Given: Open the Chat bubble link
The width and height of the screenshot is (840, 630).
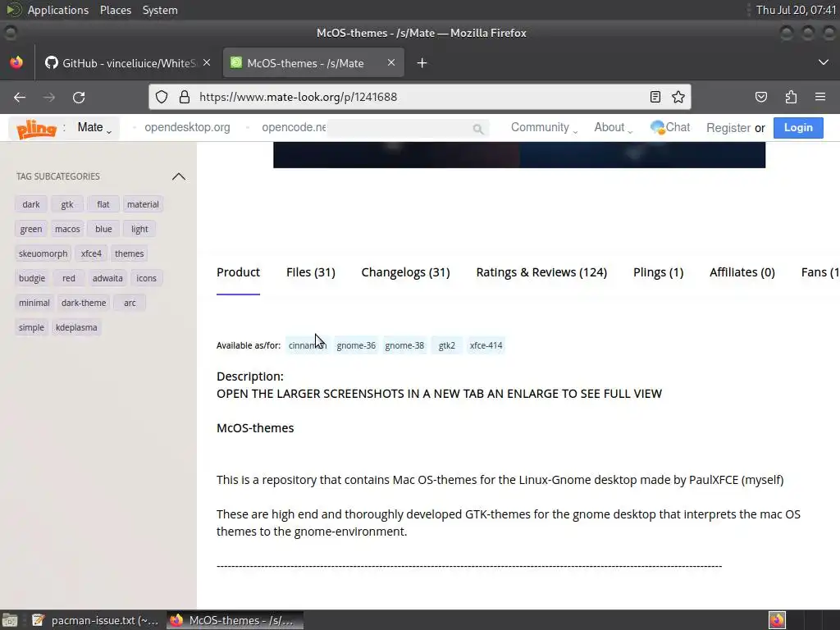Looking at the screenshot, I should pyautogui.click(x=670, y=127).
